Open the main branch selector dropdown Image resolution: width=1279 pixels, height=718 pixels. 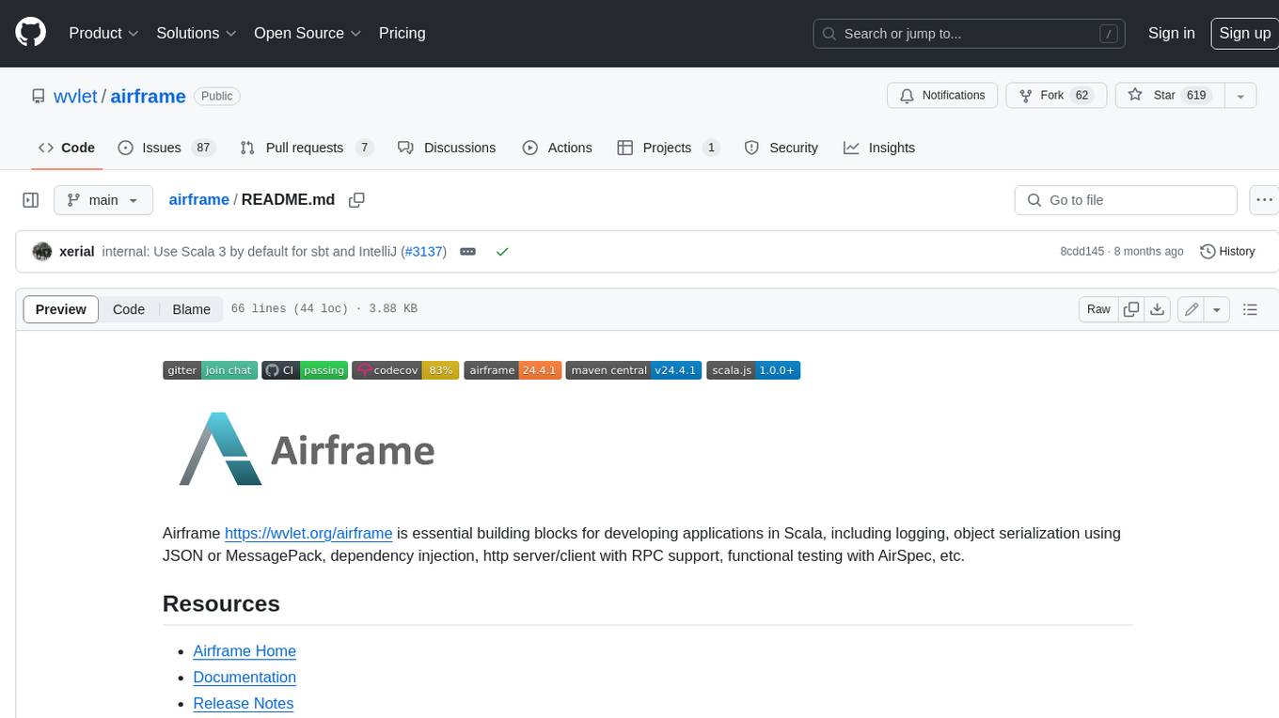103,200
